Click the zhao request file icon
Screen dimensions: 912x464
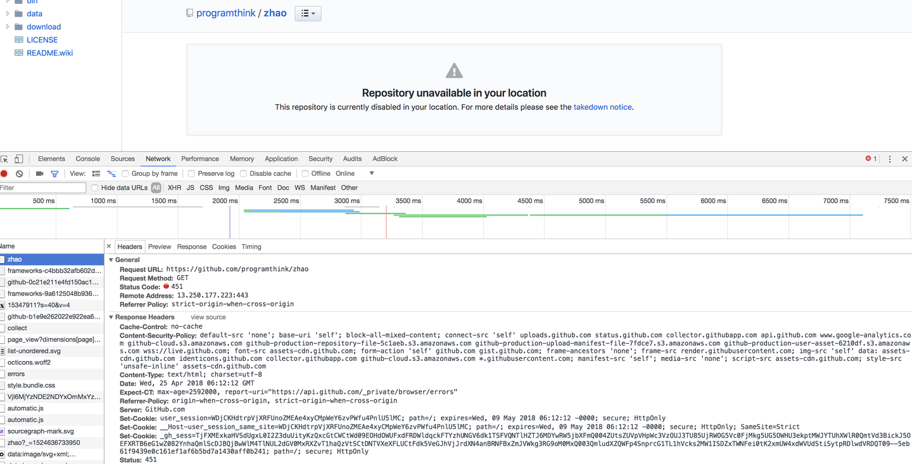(x=3, y=259)
